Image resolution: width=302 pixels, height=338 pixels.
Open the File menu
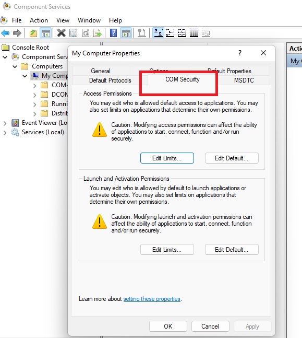[17, 20]
